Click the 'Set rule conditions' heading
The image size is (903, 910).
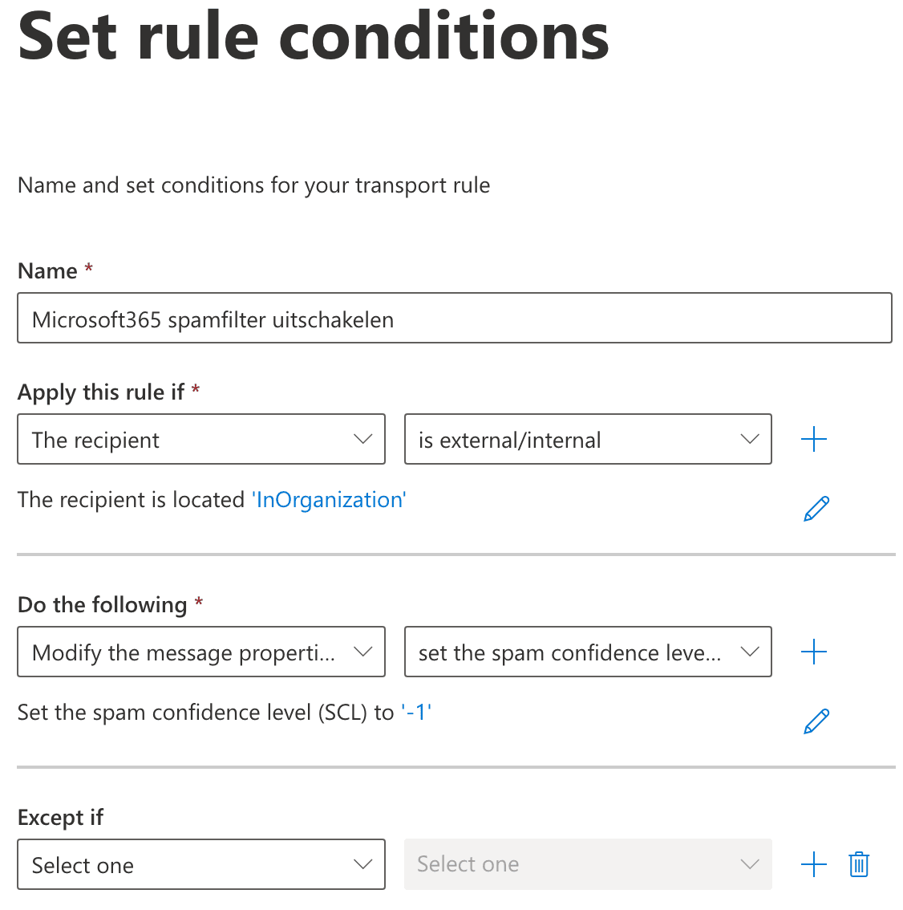pyautogui.click(x=314, y=37)
